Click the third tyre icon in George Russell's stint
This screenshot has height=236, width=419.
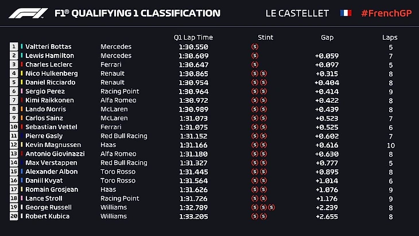(272, 207)
